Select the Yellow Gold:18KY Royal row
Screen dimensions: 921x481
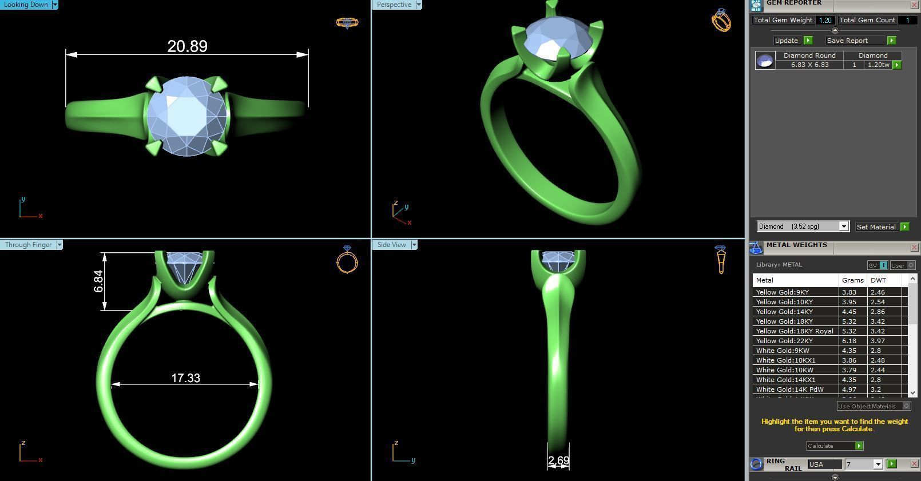[x=830, y=331]
